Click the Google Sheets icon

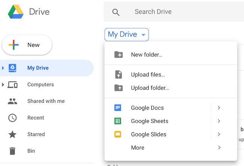[x=118, y=121]
